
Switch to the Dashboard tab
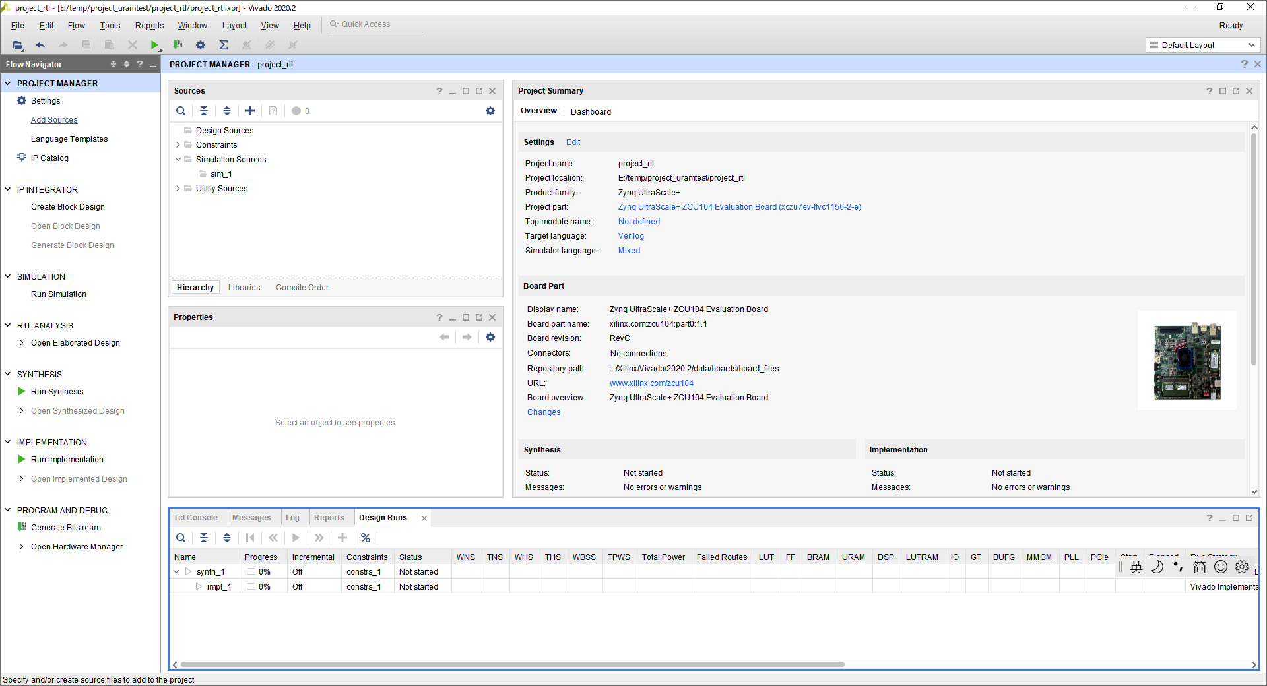click(591, 112)
